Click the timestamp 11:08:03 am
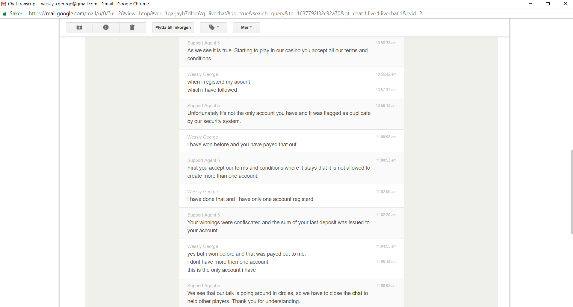The height and width of the screenshot is (307, 573). (x=386, y=286)
